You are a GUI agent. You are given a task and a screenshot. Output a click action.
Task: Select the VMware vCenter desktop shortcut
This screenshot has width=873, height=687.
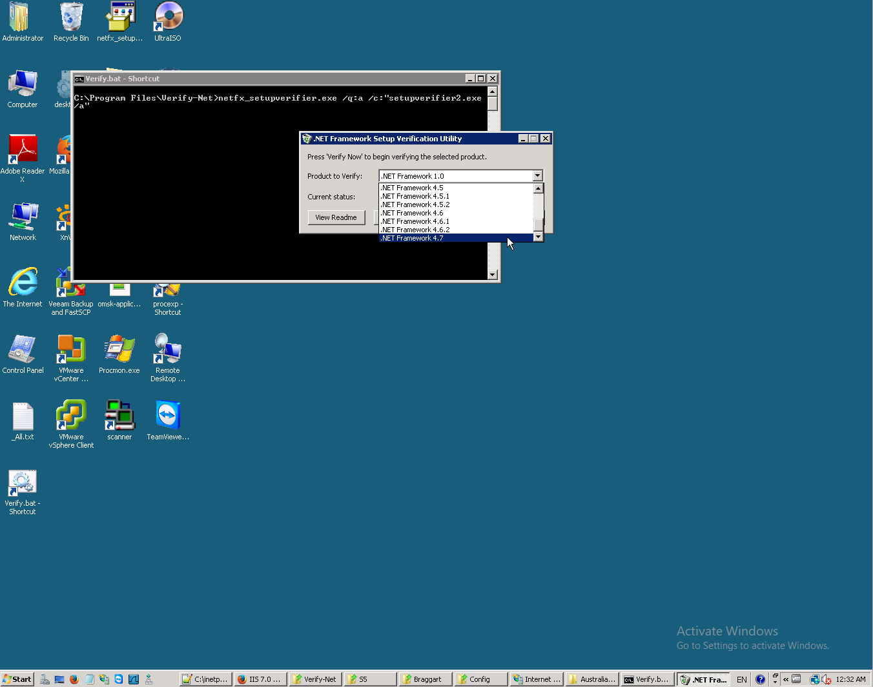click(x=71, y=359)
